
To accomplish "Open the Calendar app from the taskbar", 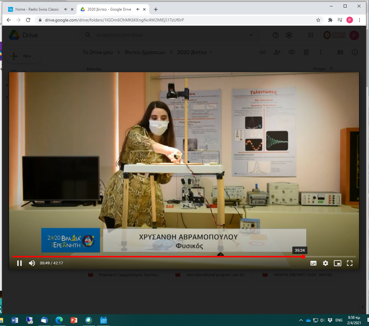I will [104, 320].
